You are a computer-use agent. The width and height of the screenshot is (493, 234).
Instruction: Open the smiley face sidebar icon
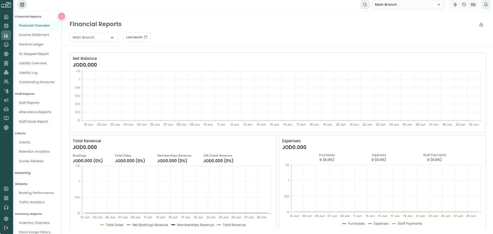(6, 45)
